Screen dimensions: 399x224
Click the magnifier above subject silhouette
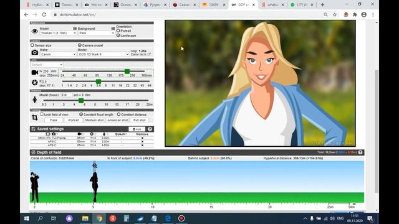[95, 166]
